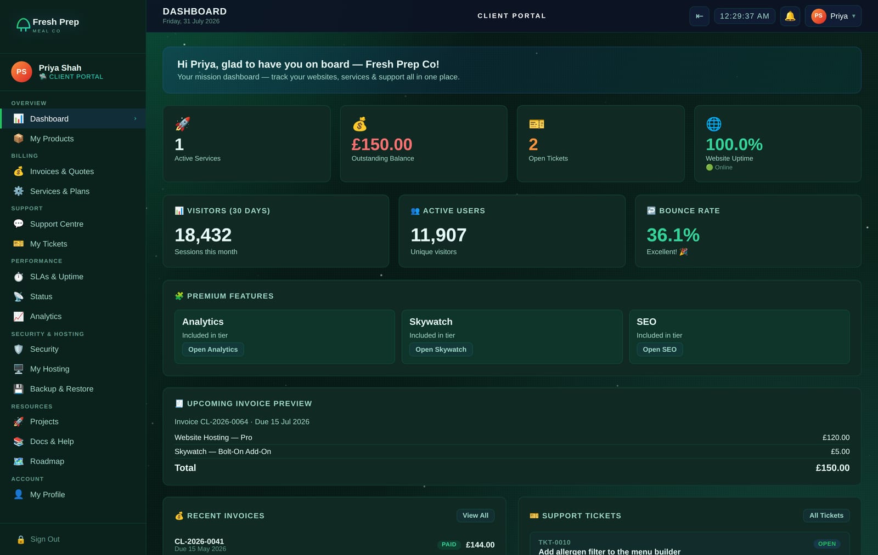This screenshot has width=878, height=555.
Task: Click the Sign Out lock icon
Action: point(21,540)
